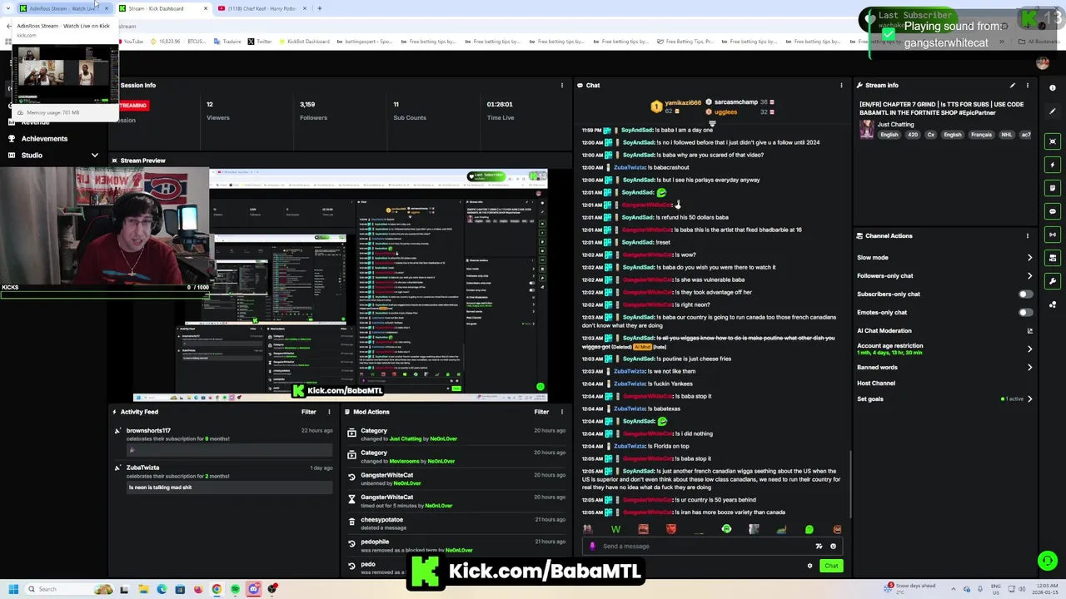
Task: Open the YouTube bookmark
Action: pos(129,42)
